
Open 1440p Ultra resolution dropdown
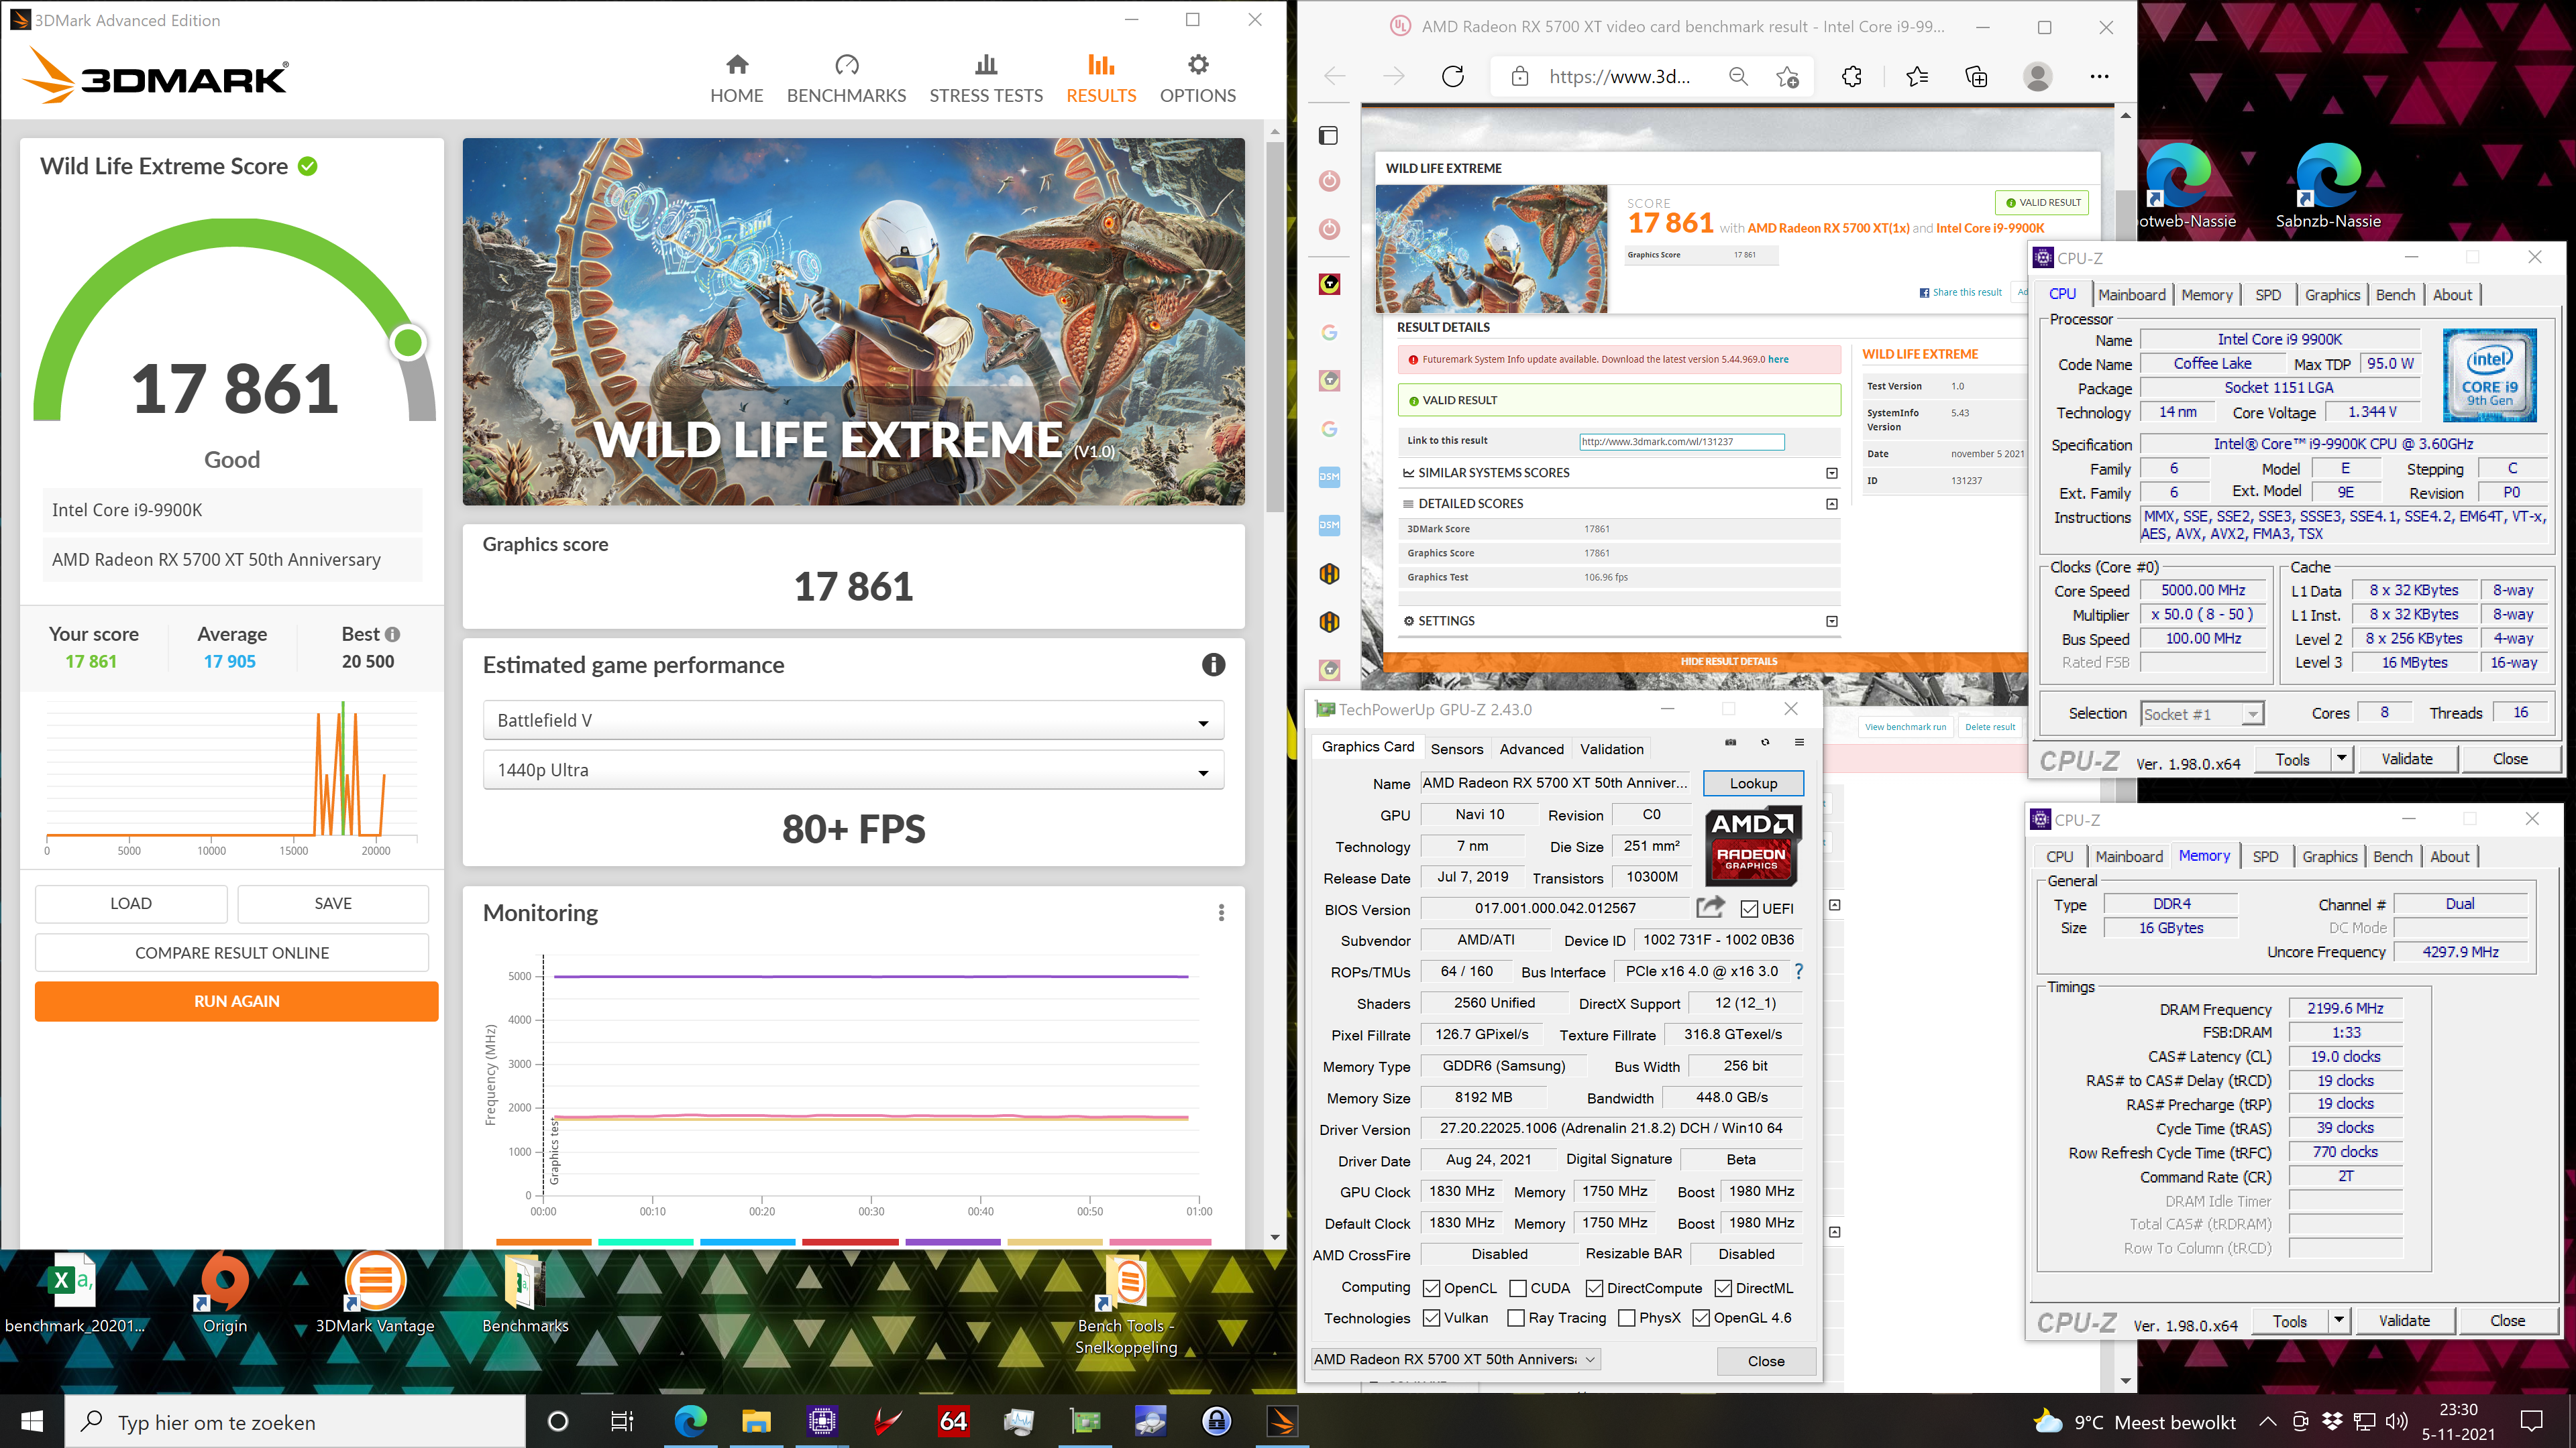[x=853, y=770]
